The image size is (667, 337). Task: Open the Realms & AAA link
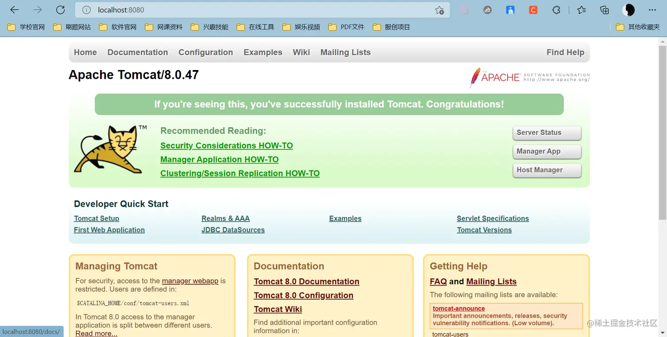coord(225,218)
